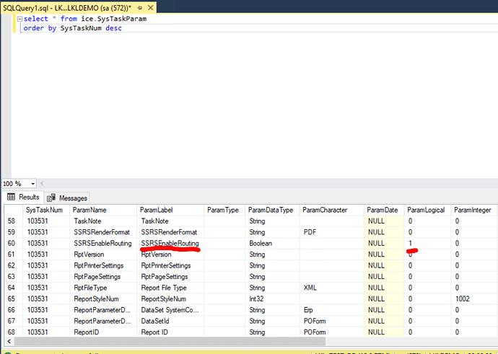
Task: Select row 58 header
Action: point(13,221)
